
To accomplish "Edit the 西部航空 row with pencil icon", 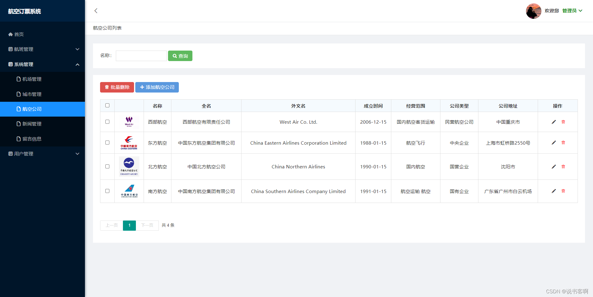I will pyautogui.click(x=554, y=122).
